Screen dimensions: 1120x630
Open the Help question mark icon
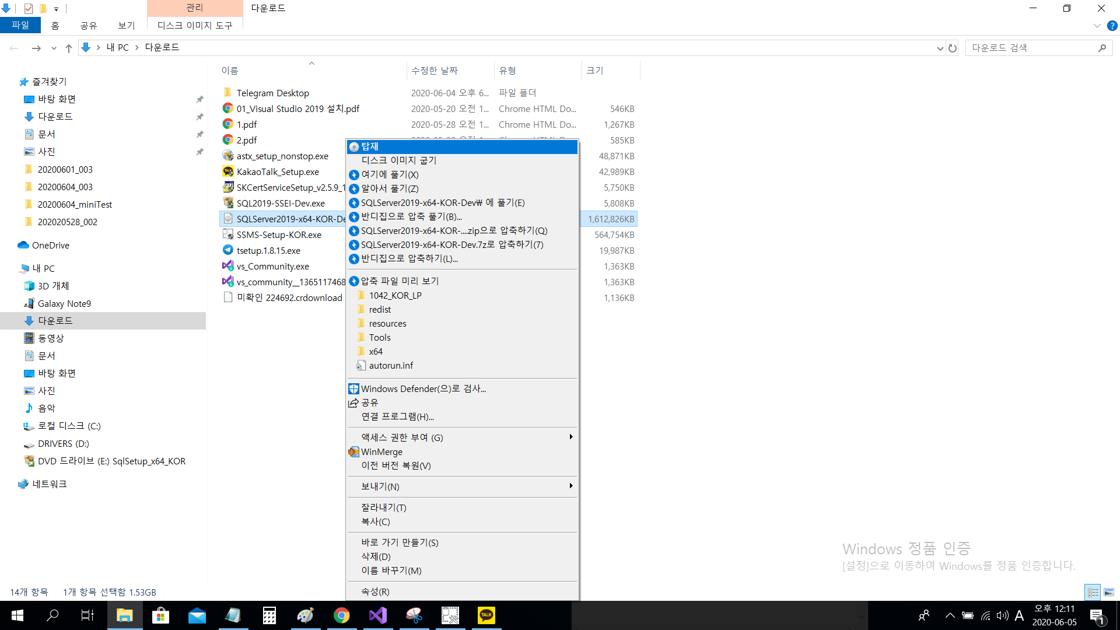(1112, 26)
